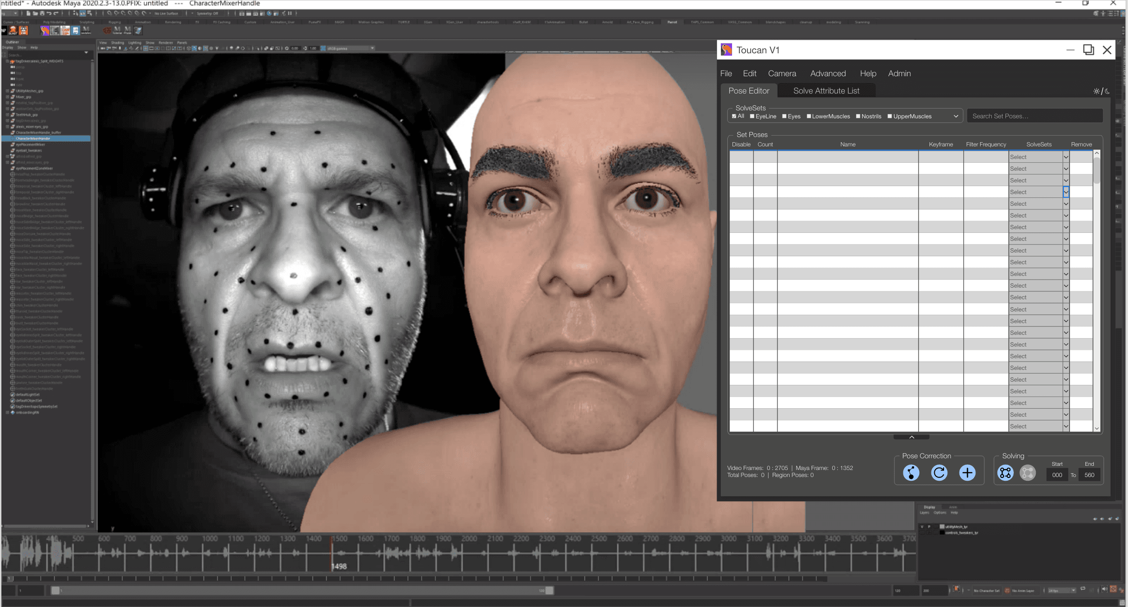Viewport: 1128px width, 607px height.
Task: Enable the LowerMuscles solve set checkbox
Action: [809, 116]
